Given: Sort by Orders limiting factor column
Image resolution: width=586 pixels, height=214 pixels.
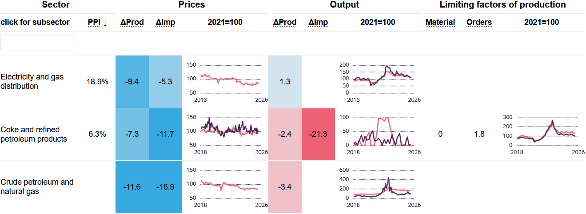Looking at the screenshot, I should [479, 22].
